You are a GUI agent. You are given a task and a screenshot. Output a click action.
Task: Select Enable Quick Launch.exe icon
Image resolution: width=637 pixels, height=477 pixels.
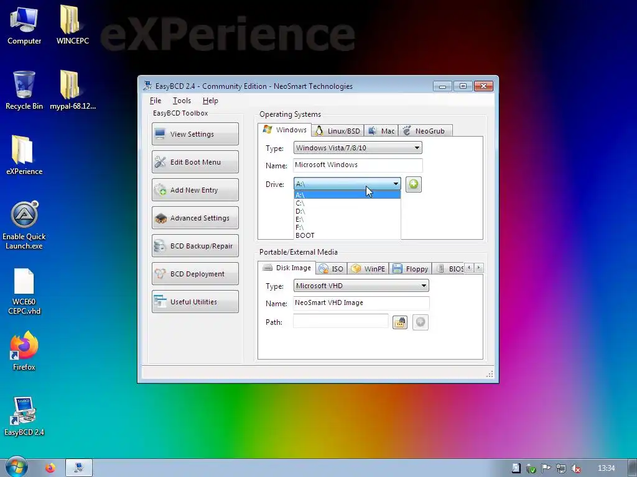pos(24,225)
